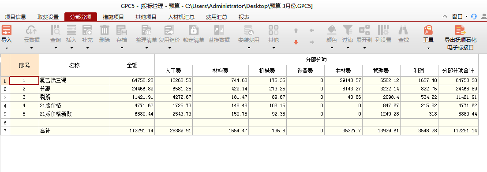
Task: Click the 安装费用 icon
Action: pos(248,30)
